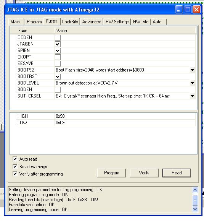Screen dimensions: 204x221
Task: Minimize the JTAG ICE dialog
Action: 179,10
